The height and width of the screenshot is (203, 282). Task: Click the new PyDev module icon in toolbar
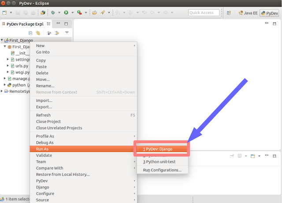tap(43, 13)
